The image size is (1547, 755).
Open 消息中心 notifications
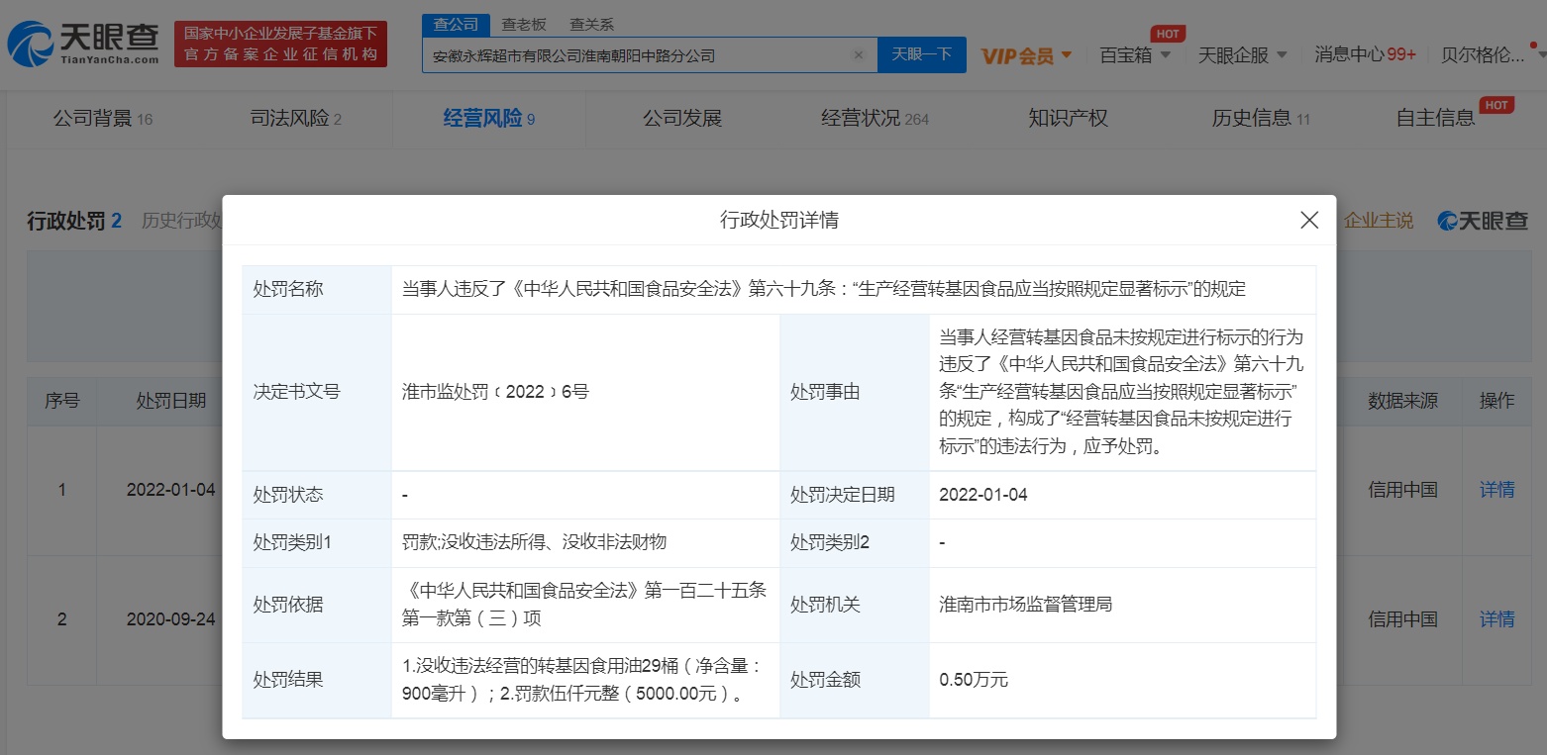point(1364,55)
